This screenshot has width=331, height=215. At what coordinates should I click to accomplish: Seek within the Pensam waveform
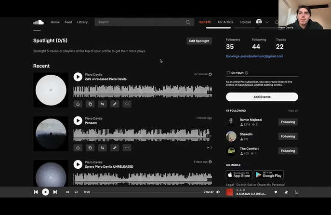pos(143,135)
